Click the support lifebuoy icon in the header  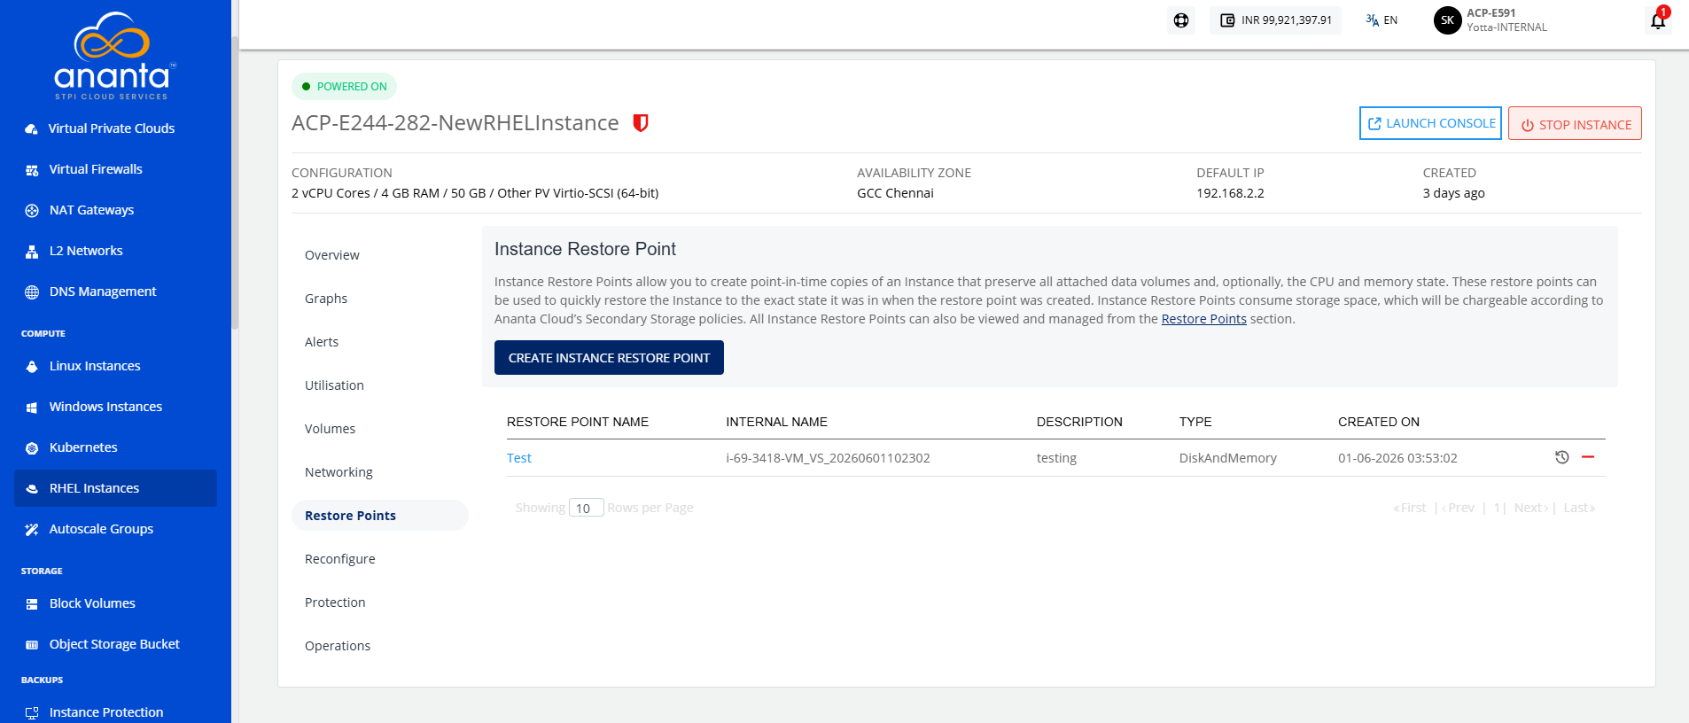pos(1181,20)
